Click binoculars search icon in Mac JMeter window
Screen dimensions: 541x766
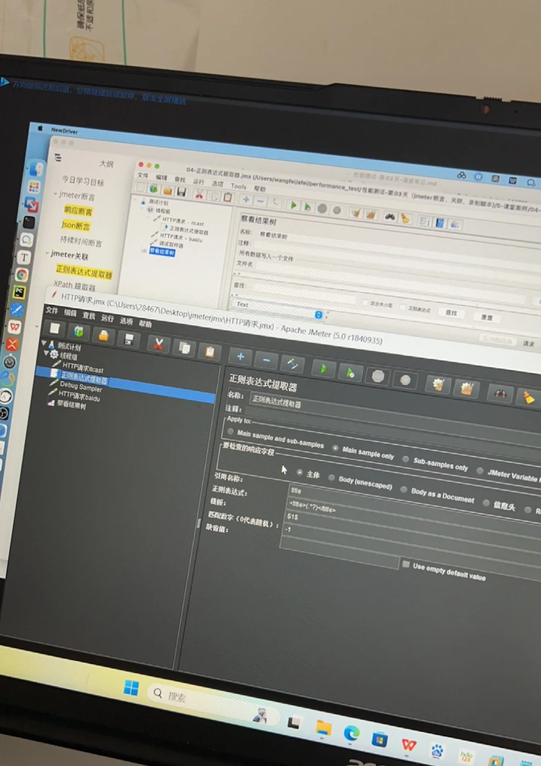pos(390,217)
